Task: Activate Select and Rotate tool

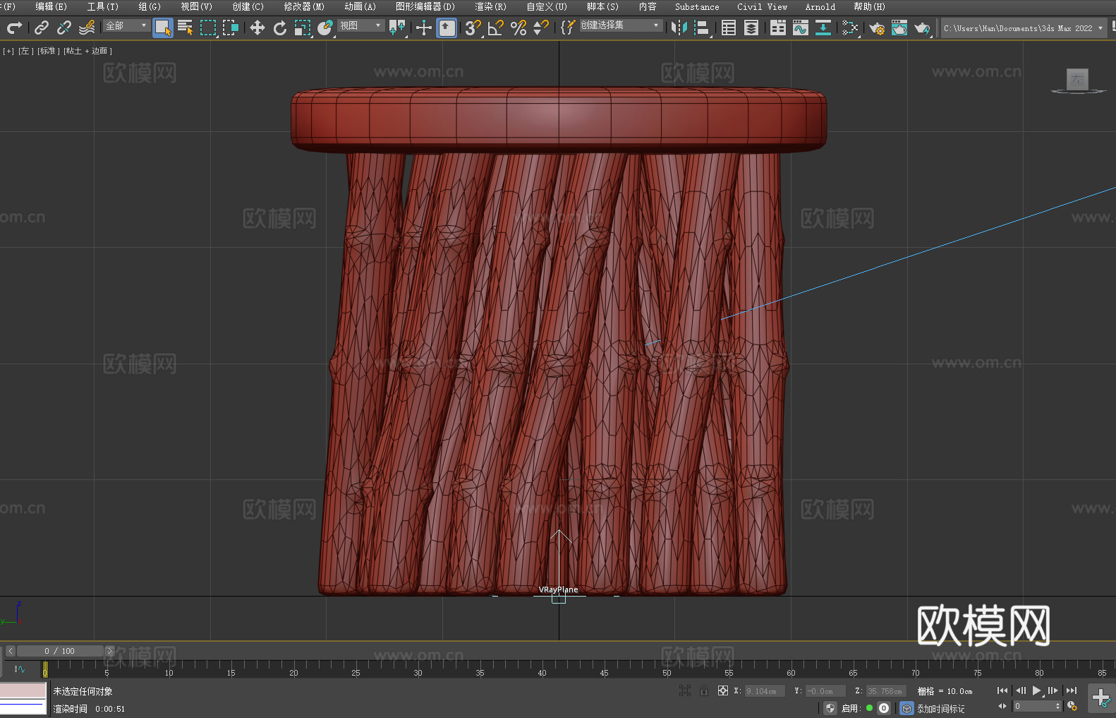Action: click(x=280, y=28)
